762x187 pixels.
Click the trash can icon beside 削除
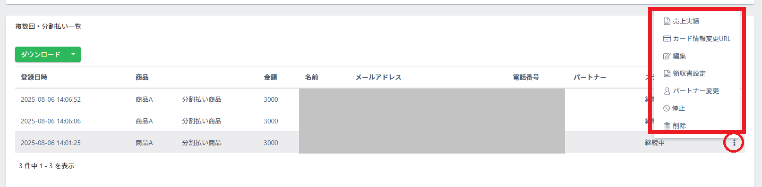[x=667, y=126]
